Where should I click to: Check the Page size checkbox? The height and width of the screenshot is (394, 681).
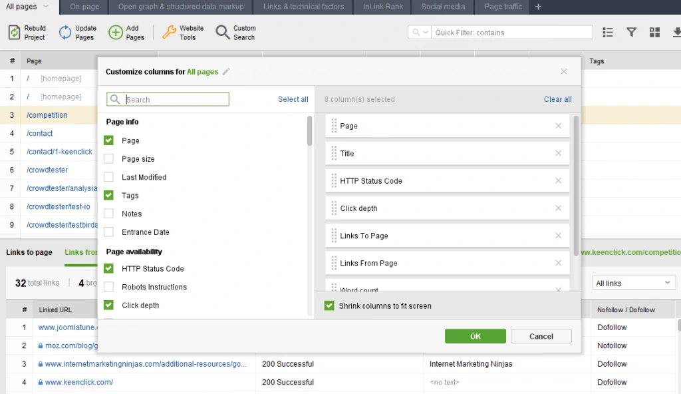coord(108,158)
